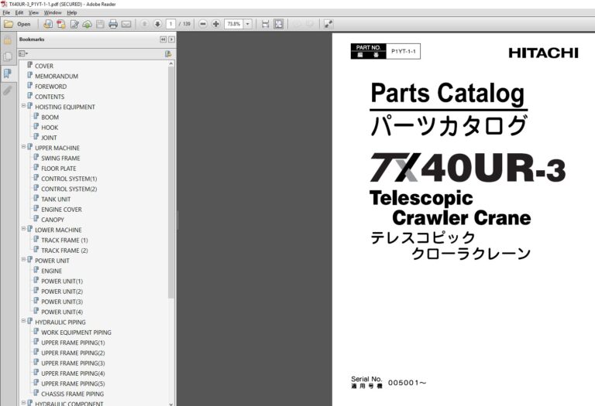Collapse the LOWER MACHINE bookmark group

click(x=23, y=229)
